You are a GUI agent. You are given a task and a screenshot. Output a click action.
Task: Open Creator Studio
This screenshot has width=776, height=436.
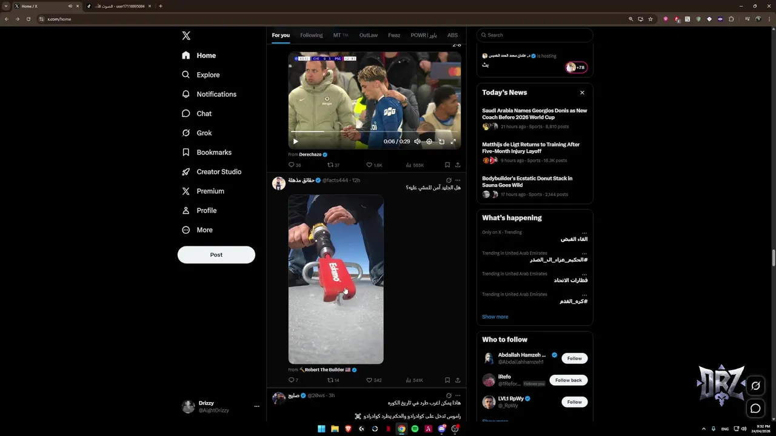pos(212,171)
